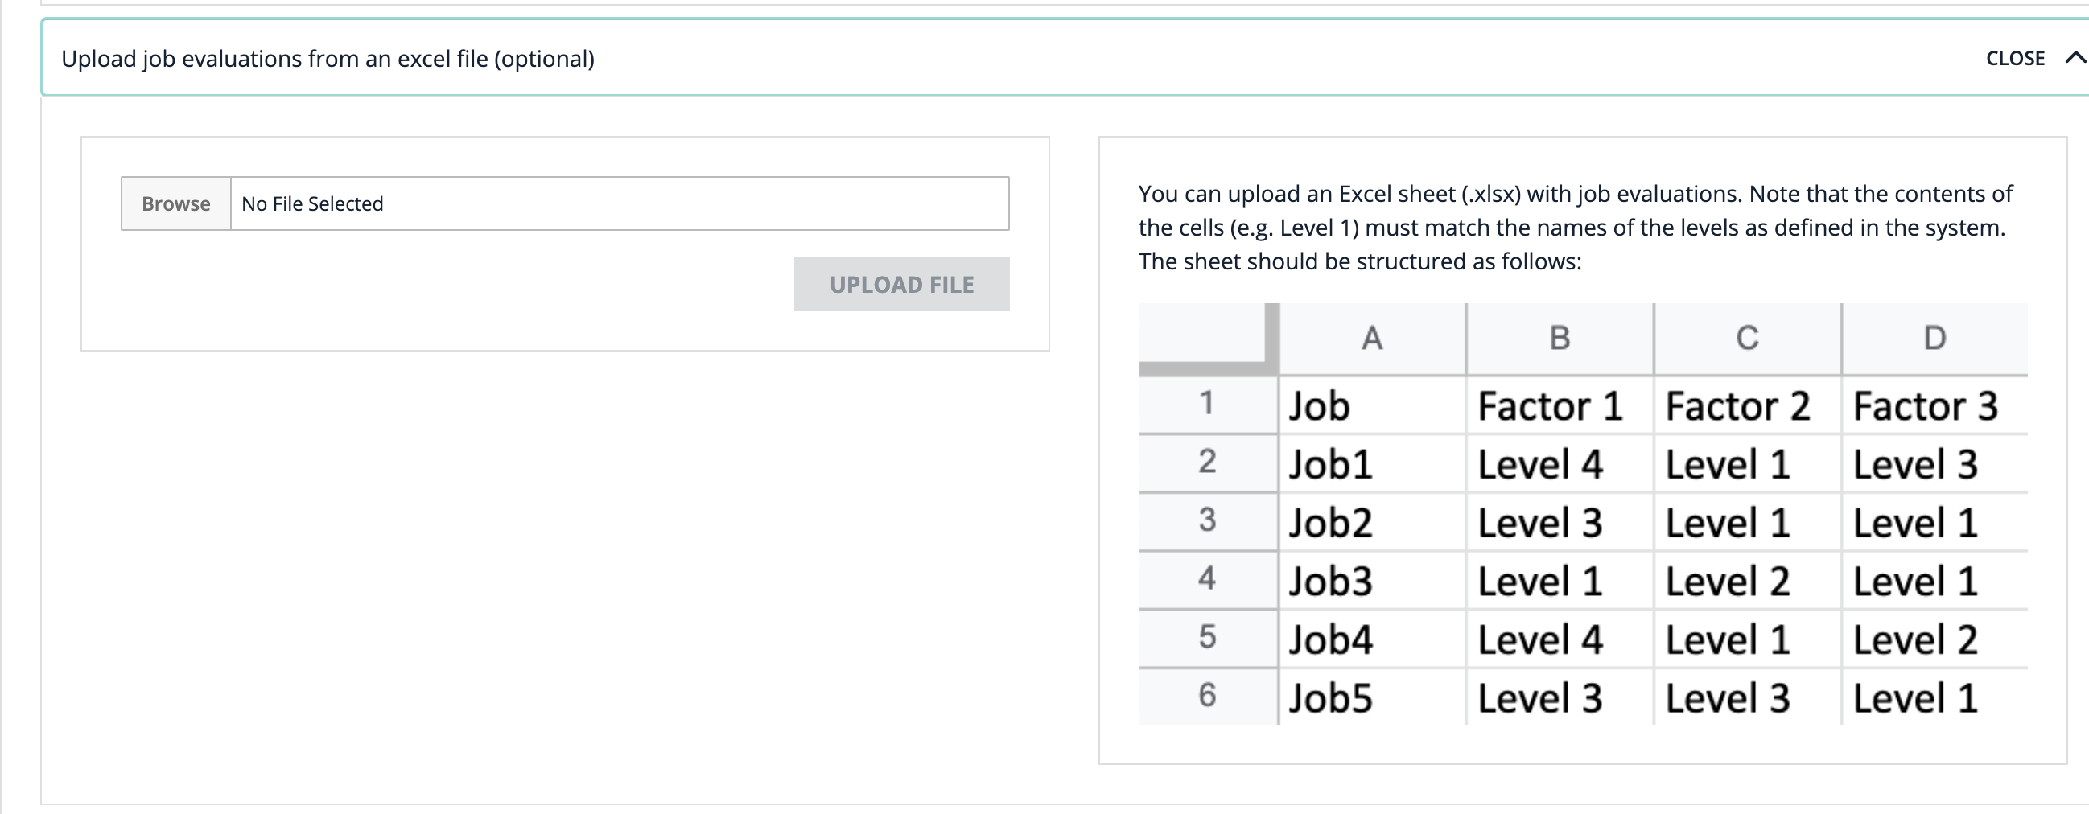The image size is (2089, 814).
Task: Click column header A in the example sheet
Action: point(1371,338)
